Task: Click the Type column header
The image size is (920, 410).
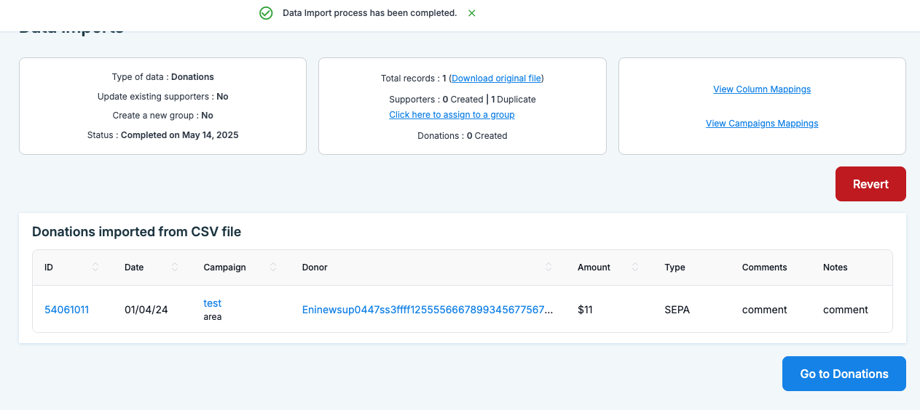Action: click(x=675, y=268)
